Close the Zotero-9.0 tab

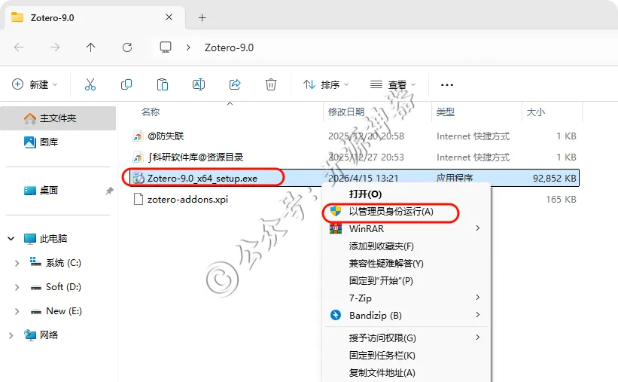coord(169,17)
